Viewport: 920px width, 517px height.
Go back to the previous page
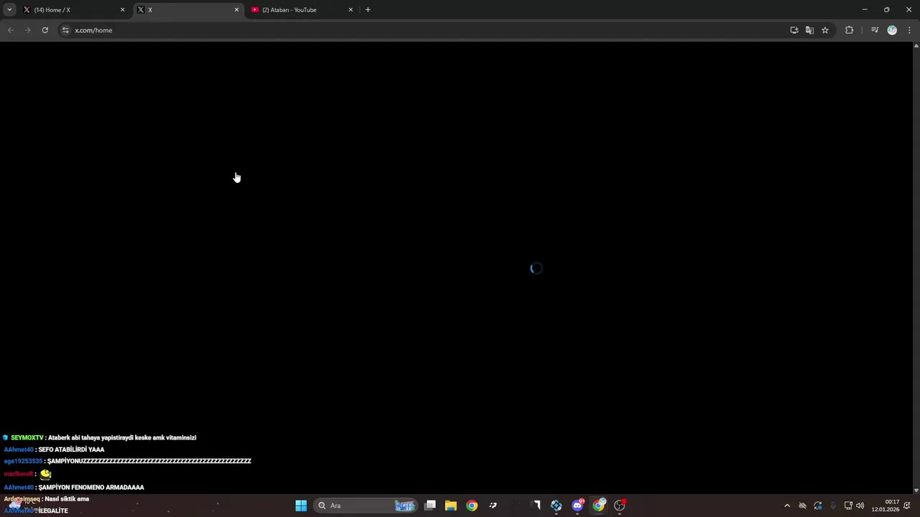[10, 30]
